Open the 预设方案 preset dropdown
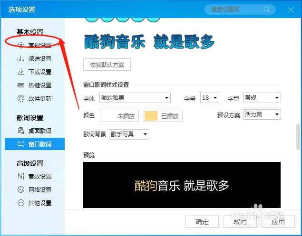 (262, 114)
